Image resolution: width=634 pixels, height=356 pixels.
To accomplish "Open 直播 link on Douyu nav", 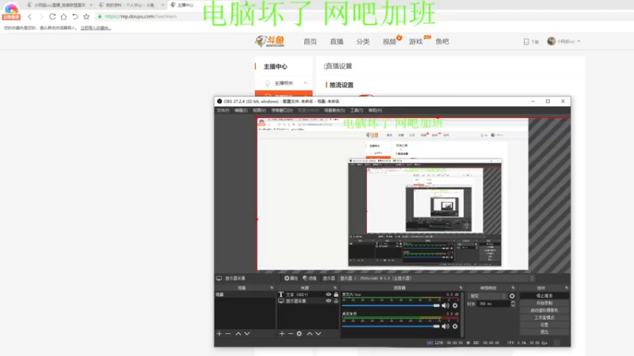I will [336, 42].
